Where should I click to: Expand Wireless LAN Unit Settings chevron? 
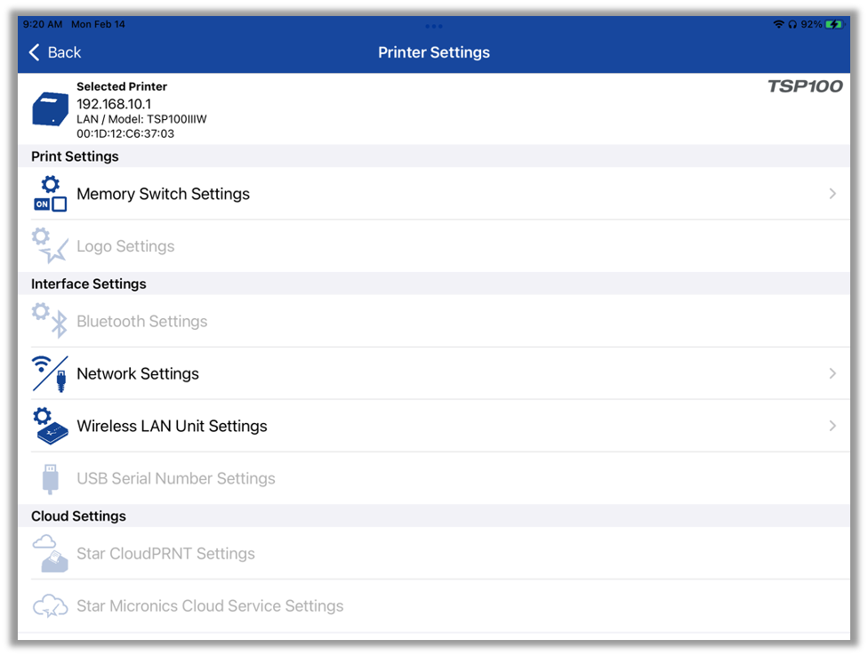coord(832,426)
